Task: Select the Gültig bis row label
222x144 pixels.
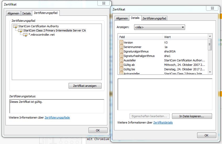Action: coord(129,69)
